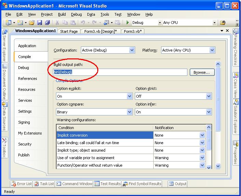The height and width of the screenshot is (196, 241).
Task: Open the Task List window
Action: [x=44, y=184]
